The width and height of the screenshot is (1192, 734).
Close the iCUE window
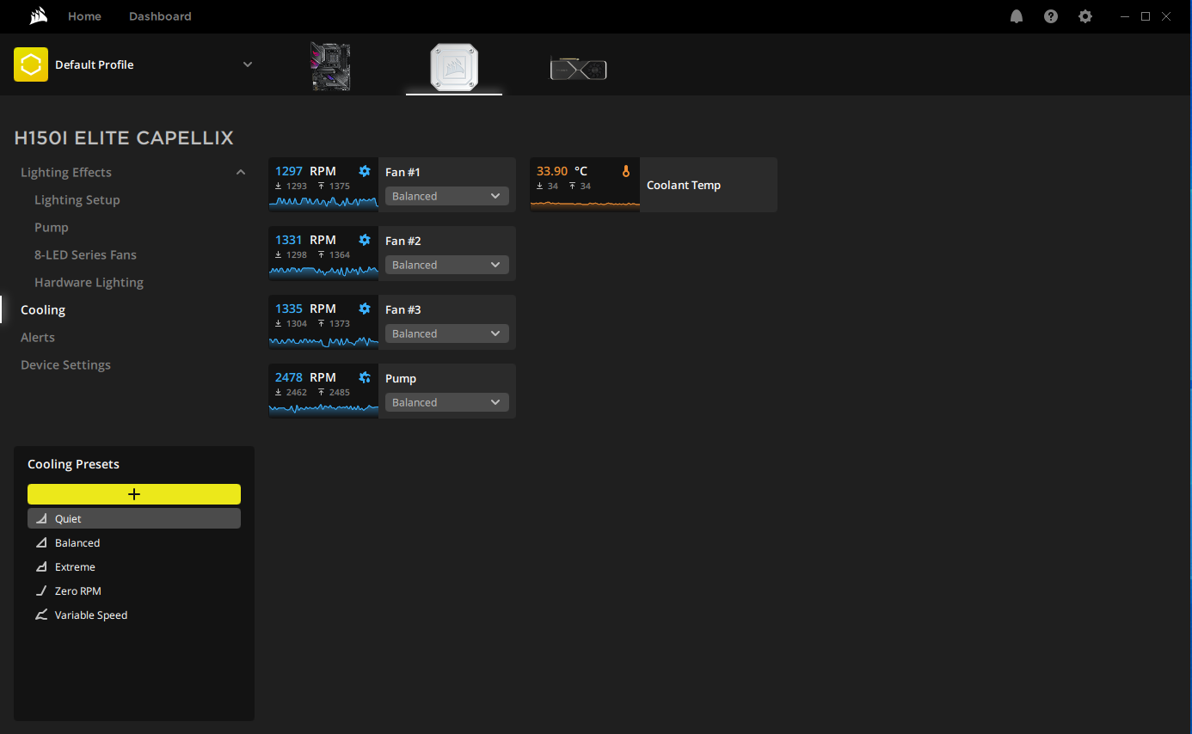(1165, 16)
